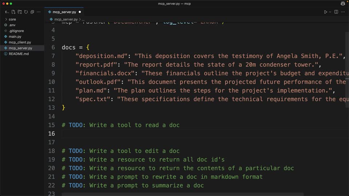
Task: Click the "outlook.pdf" key string
Action: [x=98, y=82]
